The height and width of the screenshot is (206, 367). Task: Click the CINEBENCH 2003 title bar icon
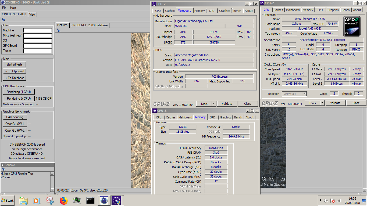click(2, 2)
